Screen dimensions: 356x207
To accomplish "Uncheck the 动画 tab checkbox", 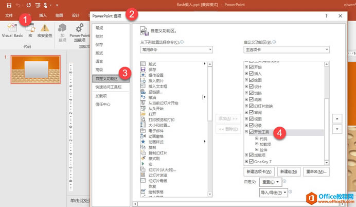I will (x=251, y=99).
